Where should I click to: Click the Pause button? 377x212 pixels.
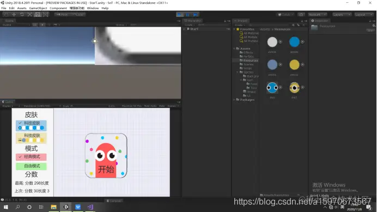click(x=187, y=15)
